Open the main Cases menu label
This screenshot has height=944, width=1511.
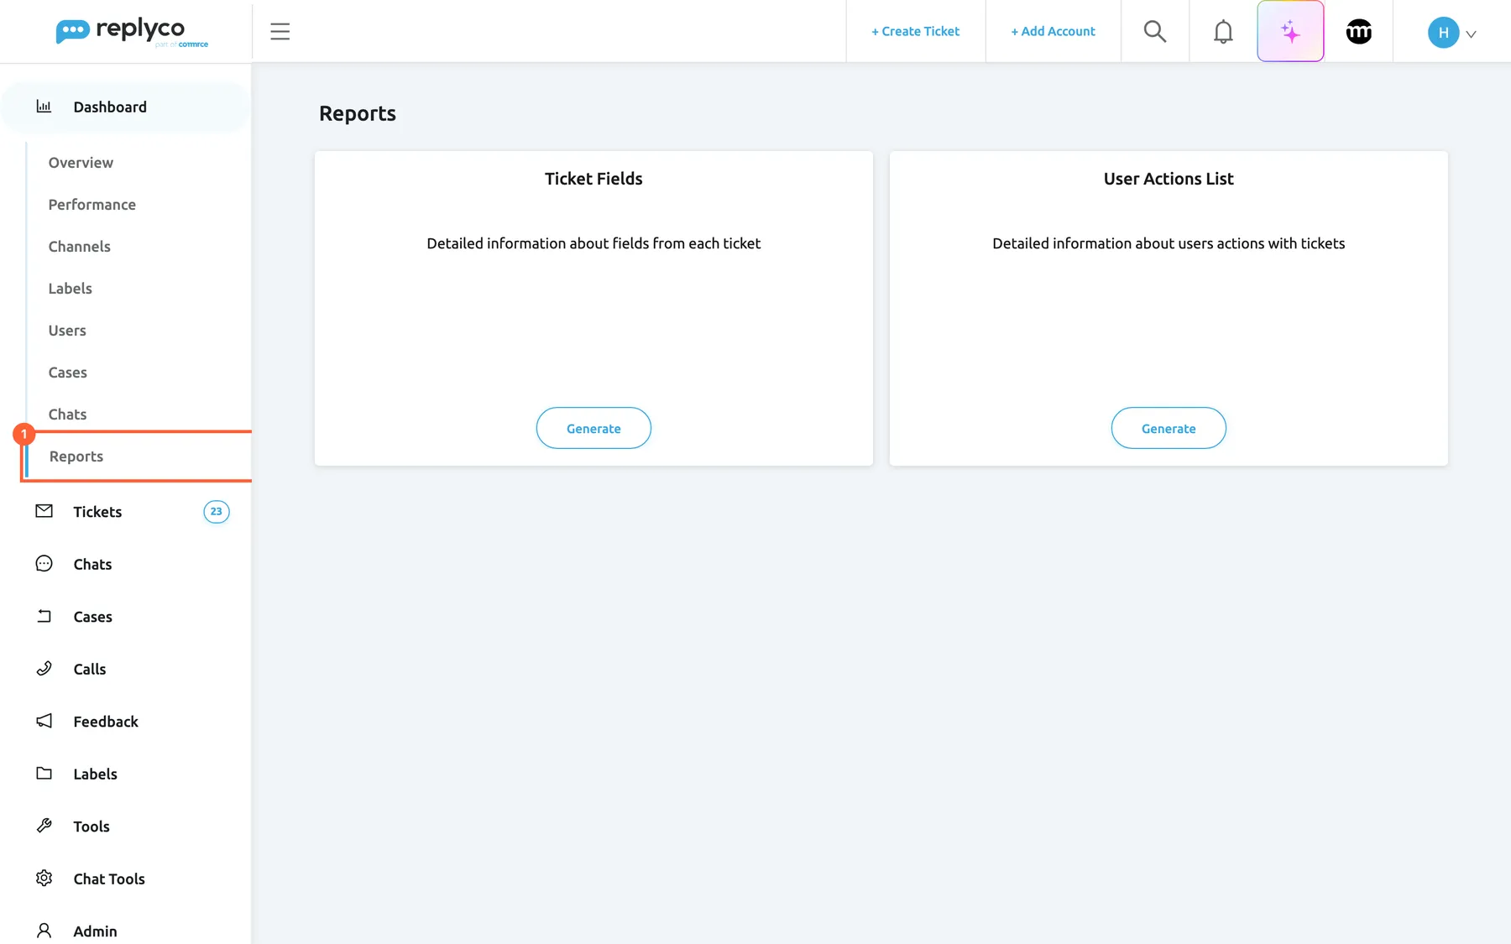pyautogui.click(x=92, y=617)
